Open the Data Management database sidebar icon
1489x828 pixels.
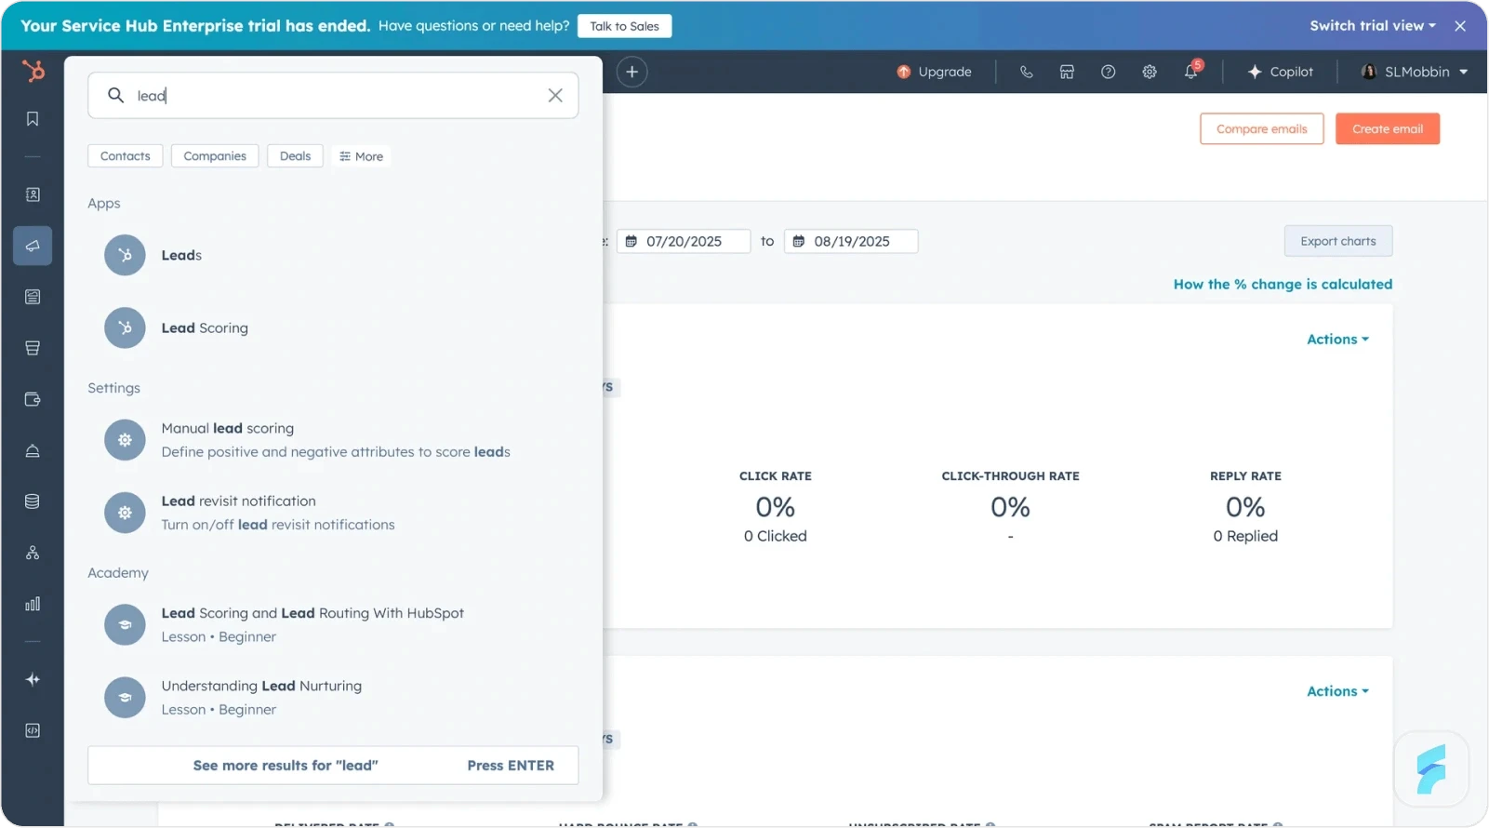coord(33,501)
